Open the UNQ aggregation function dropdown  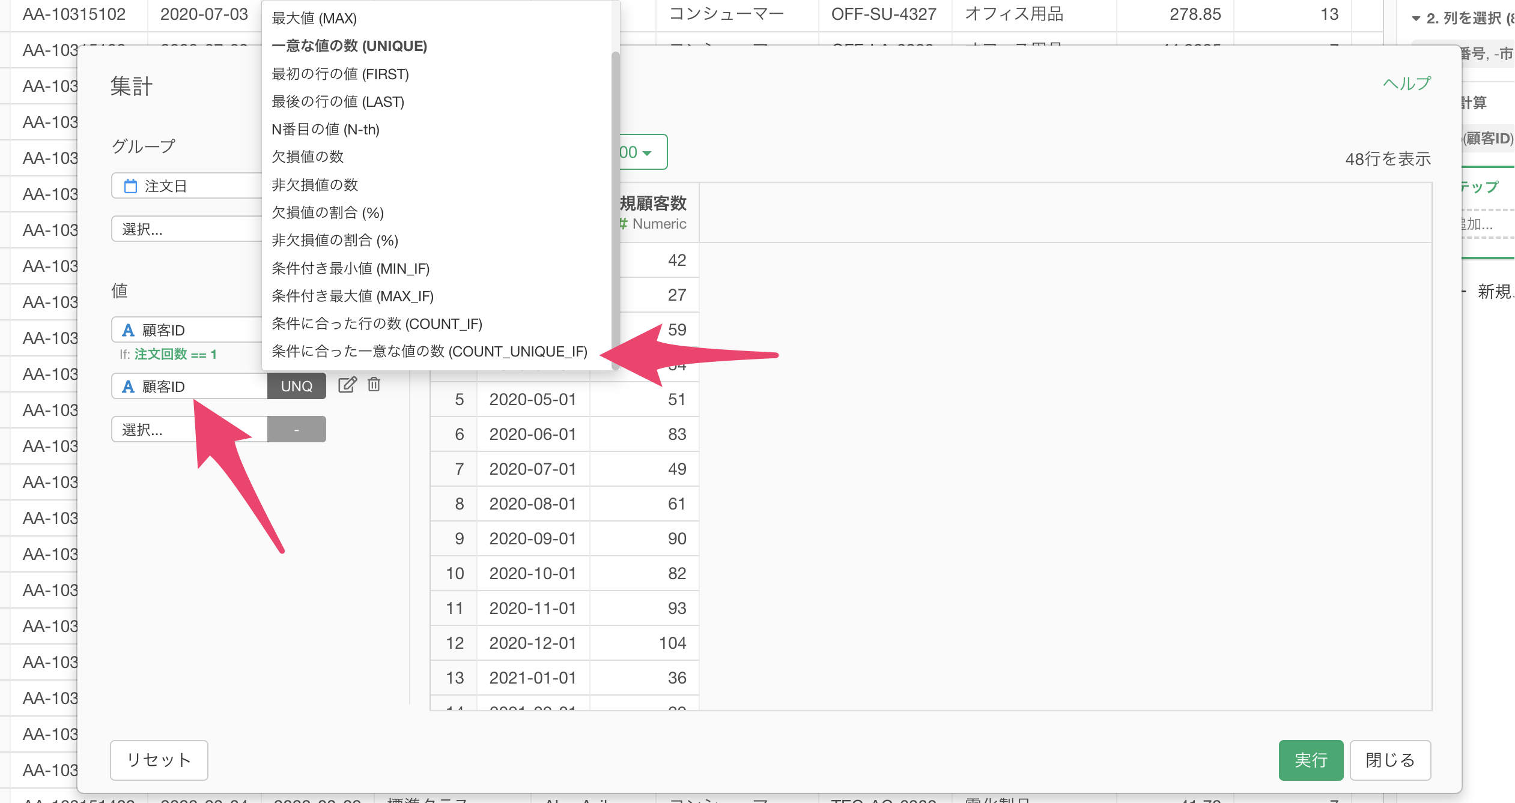pyautogui.click(x=297, y=386)
